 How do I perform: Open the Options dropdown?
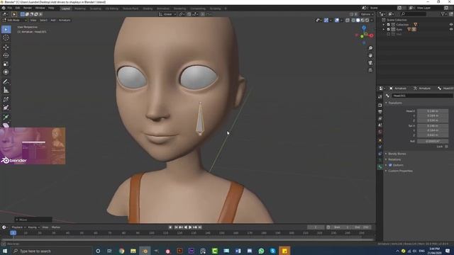(x=367, y=14)
